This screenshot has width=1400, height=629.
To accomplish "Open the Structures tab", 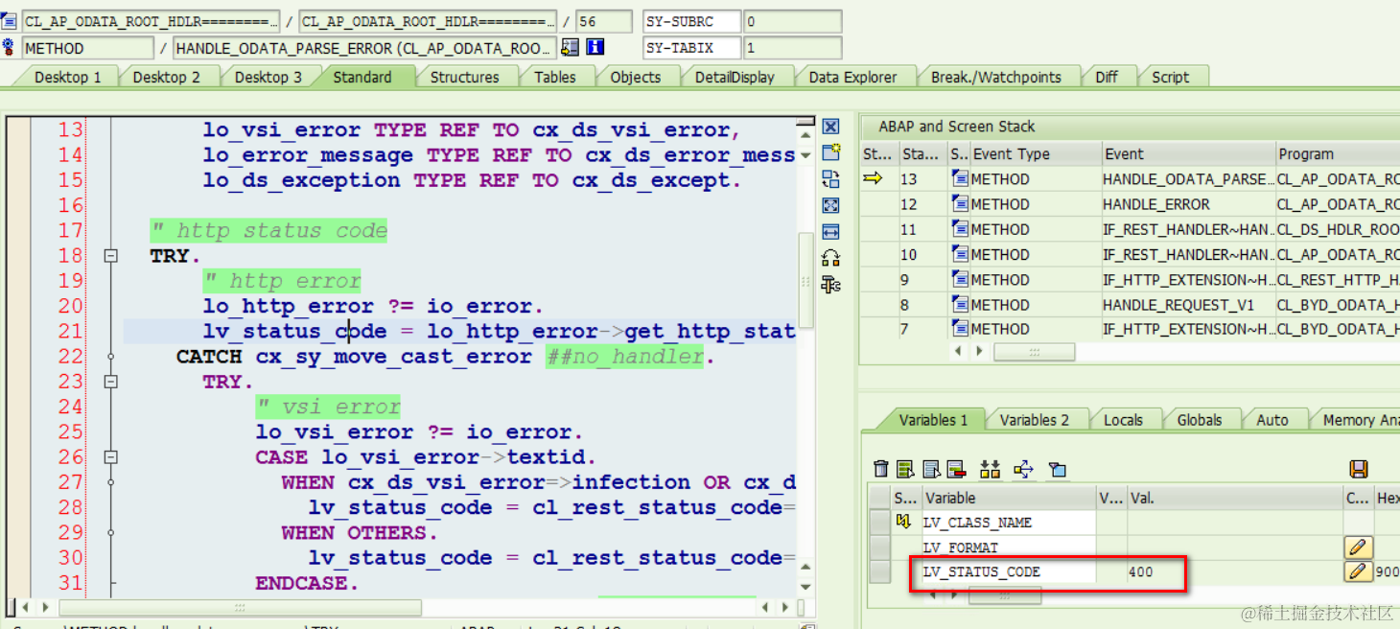I will [x=464, y=77].
